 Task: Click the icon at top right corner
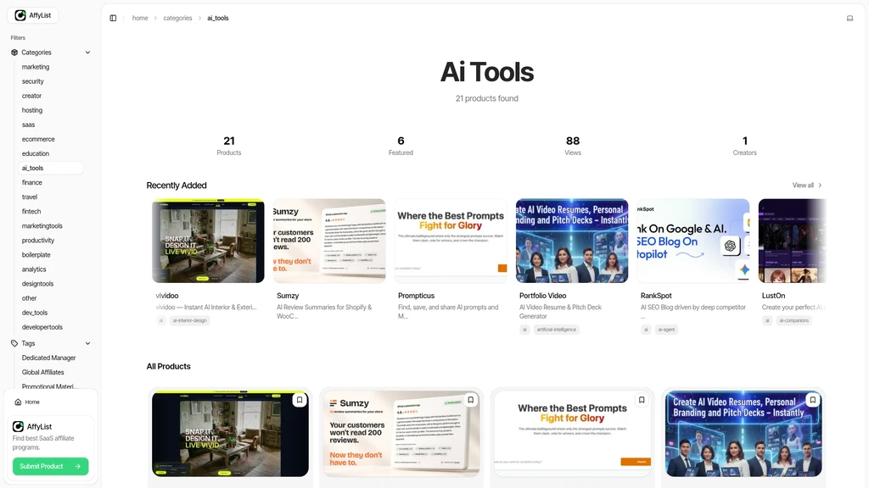coord(849,19)
